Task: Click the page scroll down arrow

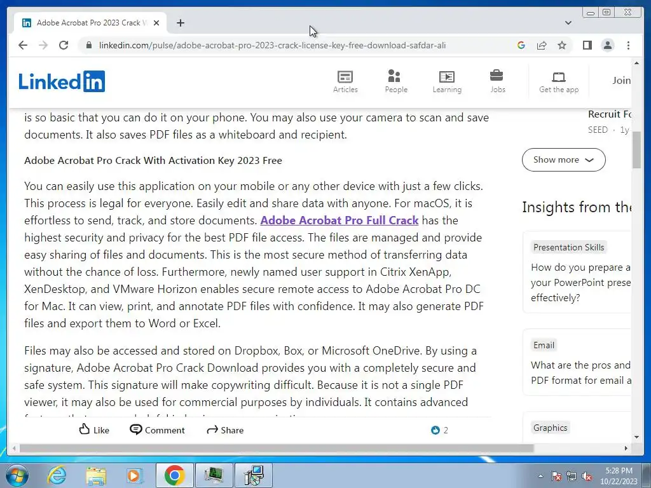Action: (636, 437)
